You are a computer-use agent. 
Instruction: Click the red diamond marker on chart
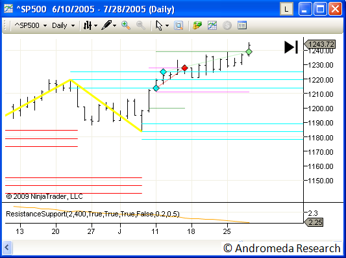click(x=185, y=68)
